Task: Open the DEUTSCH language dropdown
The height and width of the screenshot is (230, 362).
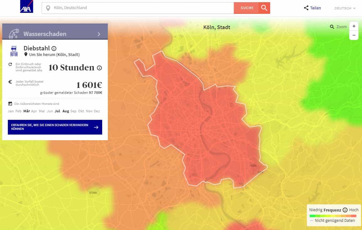Action: coord(345,8)
